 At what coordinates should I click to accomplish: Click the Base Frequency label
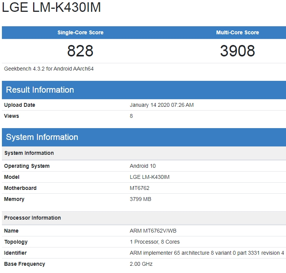25,264
